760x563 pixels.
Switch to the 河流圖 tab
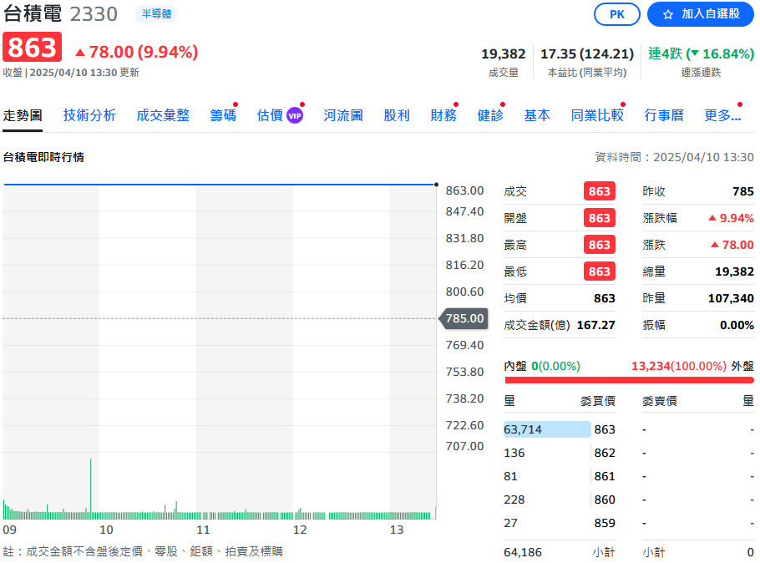pyautogui.click(x=343, y=115)
